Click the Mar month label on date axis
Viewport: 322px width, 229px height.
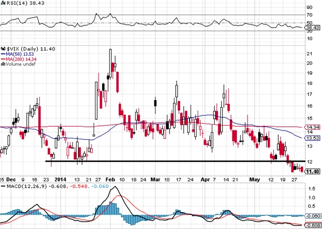pos(155,180)
